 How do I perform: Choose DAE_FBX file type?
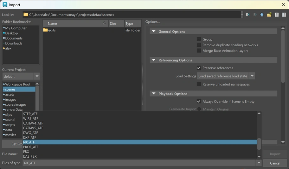(x=140, y=156)
